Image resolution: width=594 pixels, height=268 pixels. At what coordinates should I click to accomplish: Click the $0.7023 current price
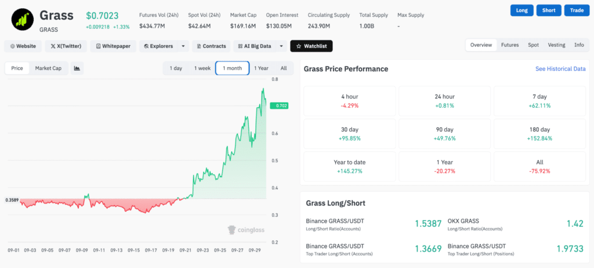(x=102, y=16)
